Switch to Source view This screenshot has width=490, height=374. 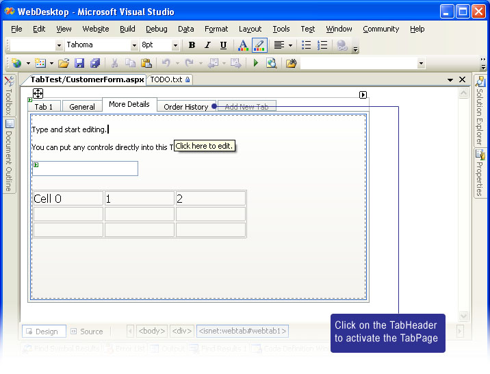tap(86, 332)
